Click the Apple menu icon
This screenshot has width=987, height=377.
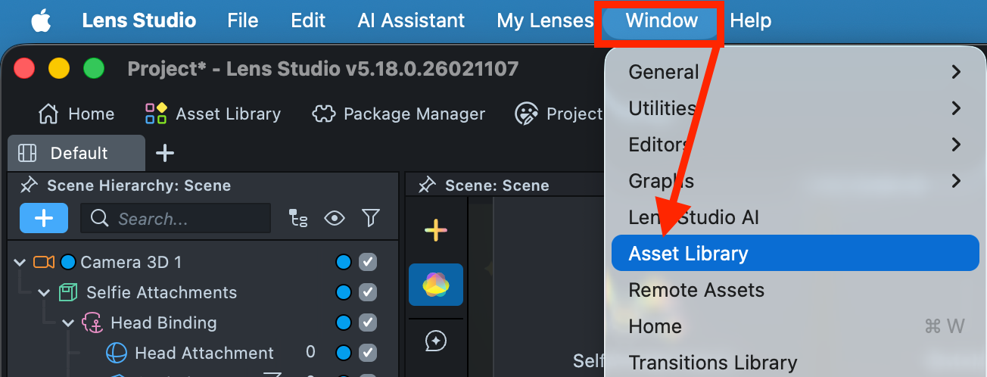click(x=41, y=21)
